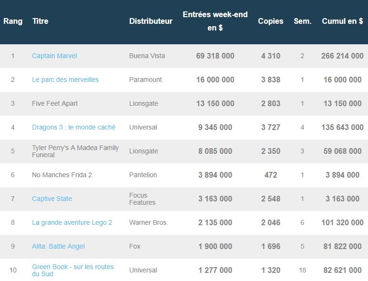Screen dimensions: 368x281
Task: Select the Sem. column header
Action: pyautogui.click(x=302, y=21)
